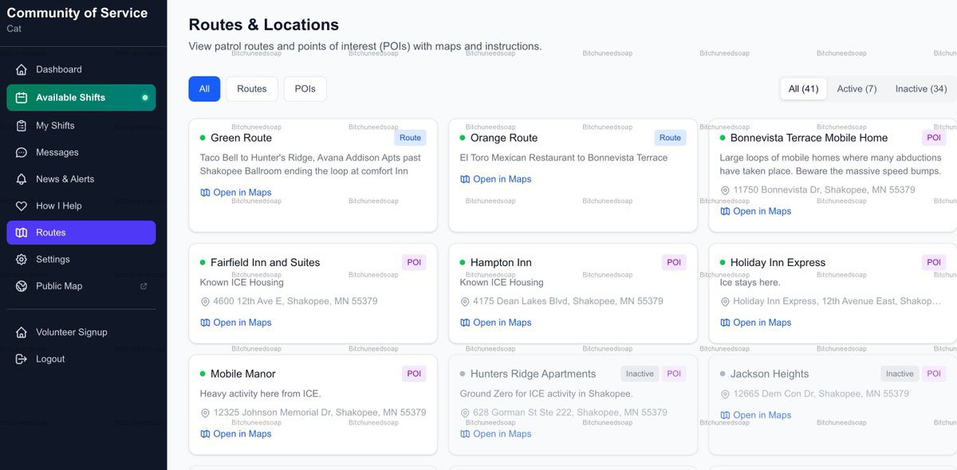Click the Routes & Locations heading
This screenshot has height=470, width=957.
264,25
